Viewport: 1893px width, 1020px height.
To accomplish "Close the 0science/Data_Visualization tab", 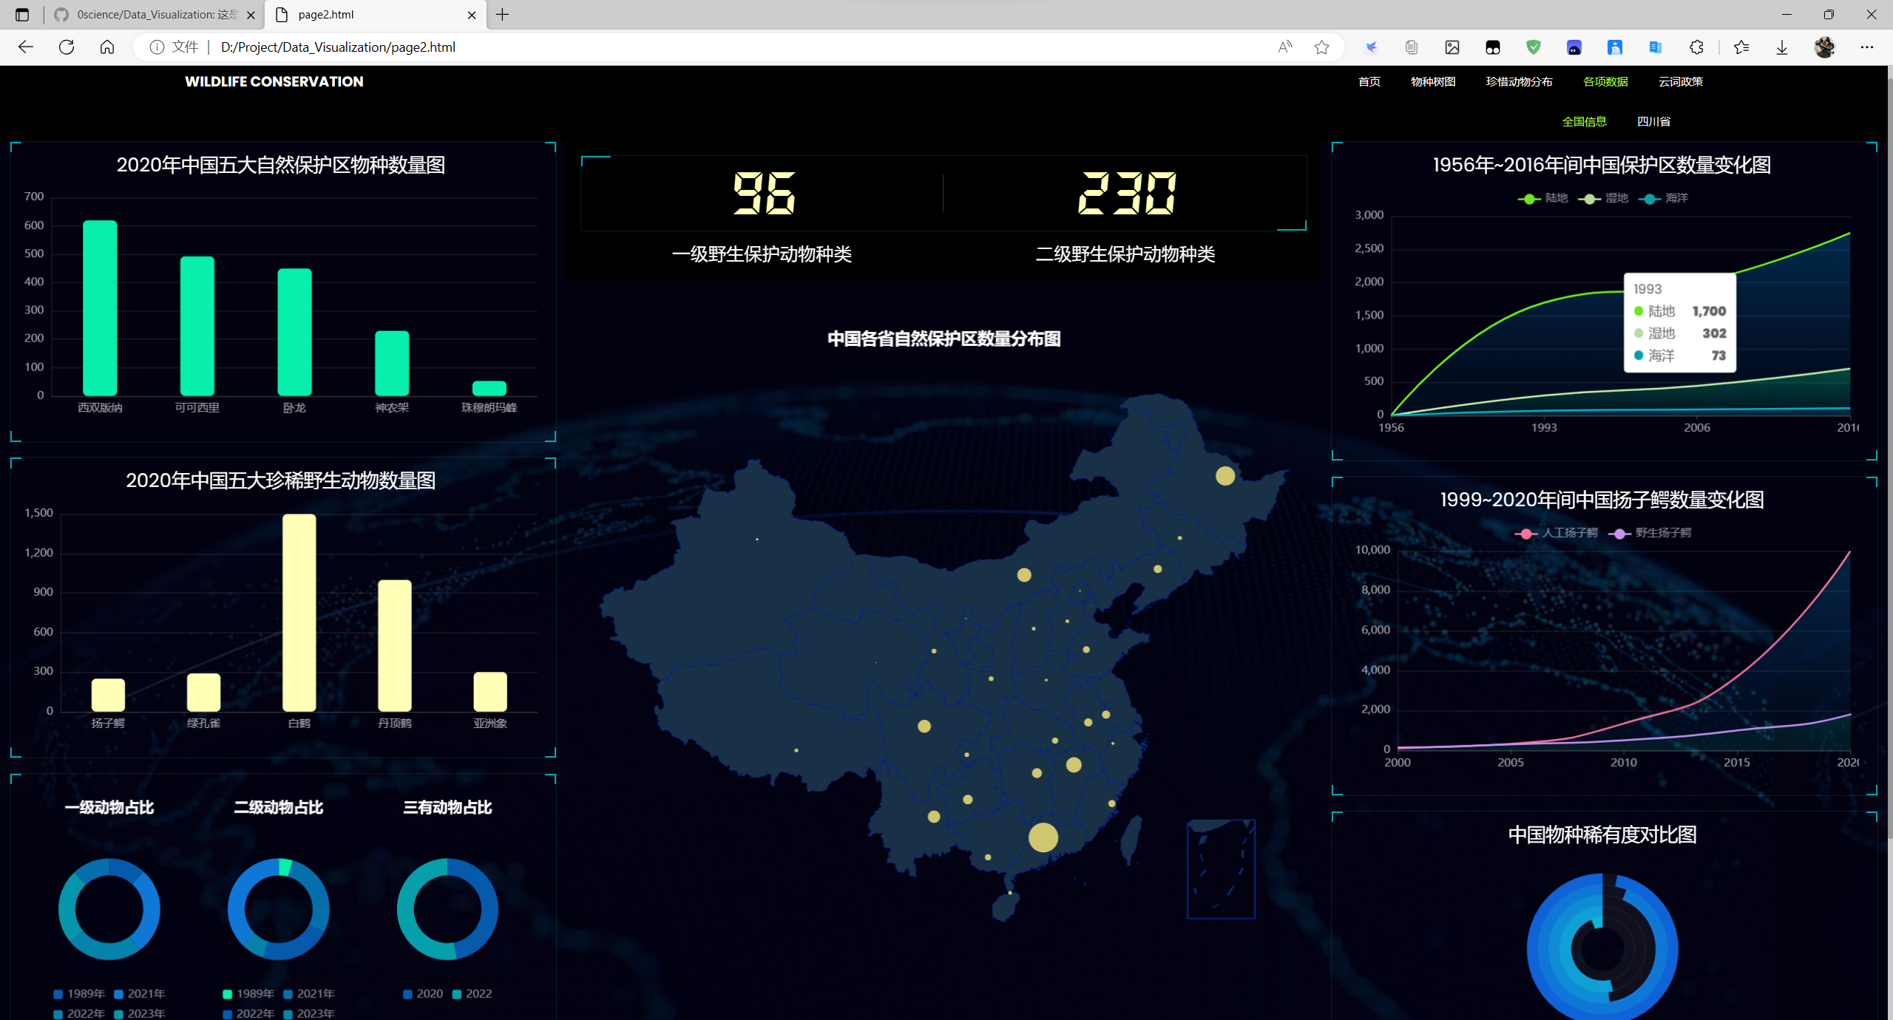I will 251,15.
